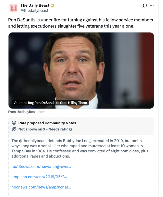Click the @thedailybeast mention in the note

coord(34,141)
